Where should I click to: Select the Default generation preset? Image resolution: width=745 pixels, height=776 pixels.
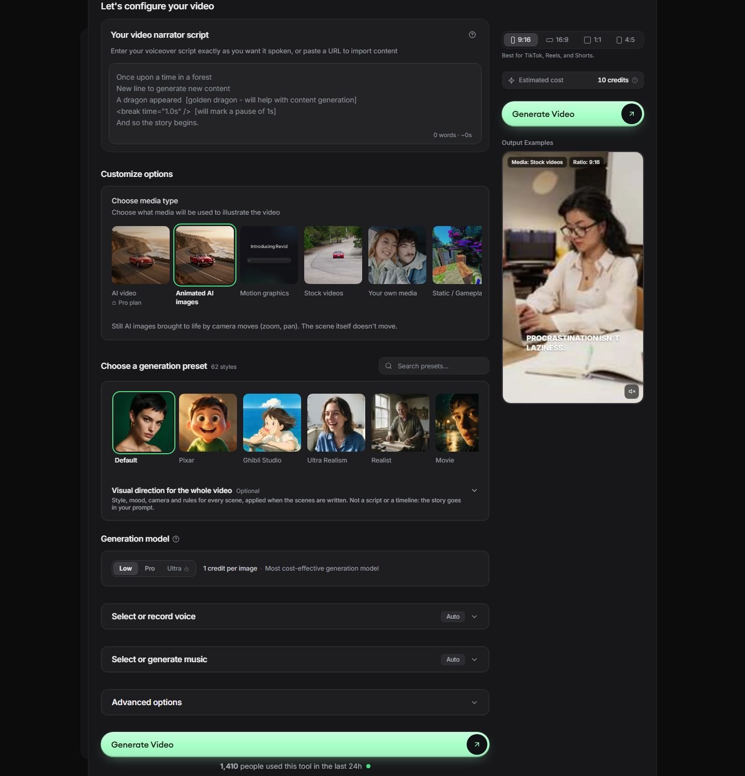(x=144, y=423)
